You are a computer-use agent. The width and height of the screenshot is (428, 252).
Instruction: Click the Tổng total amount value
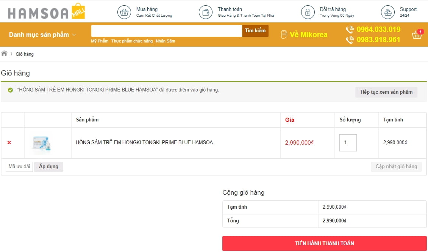[x=334, y=221]
